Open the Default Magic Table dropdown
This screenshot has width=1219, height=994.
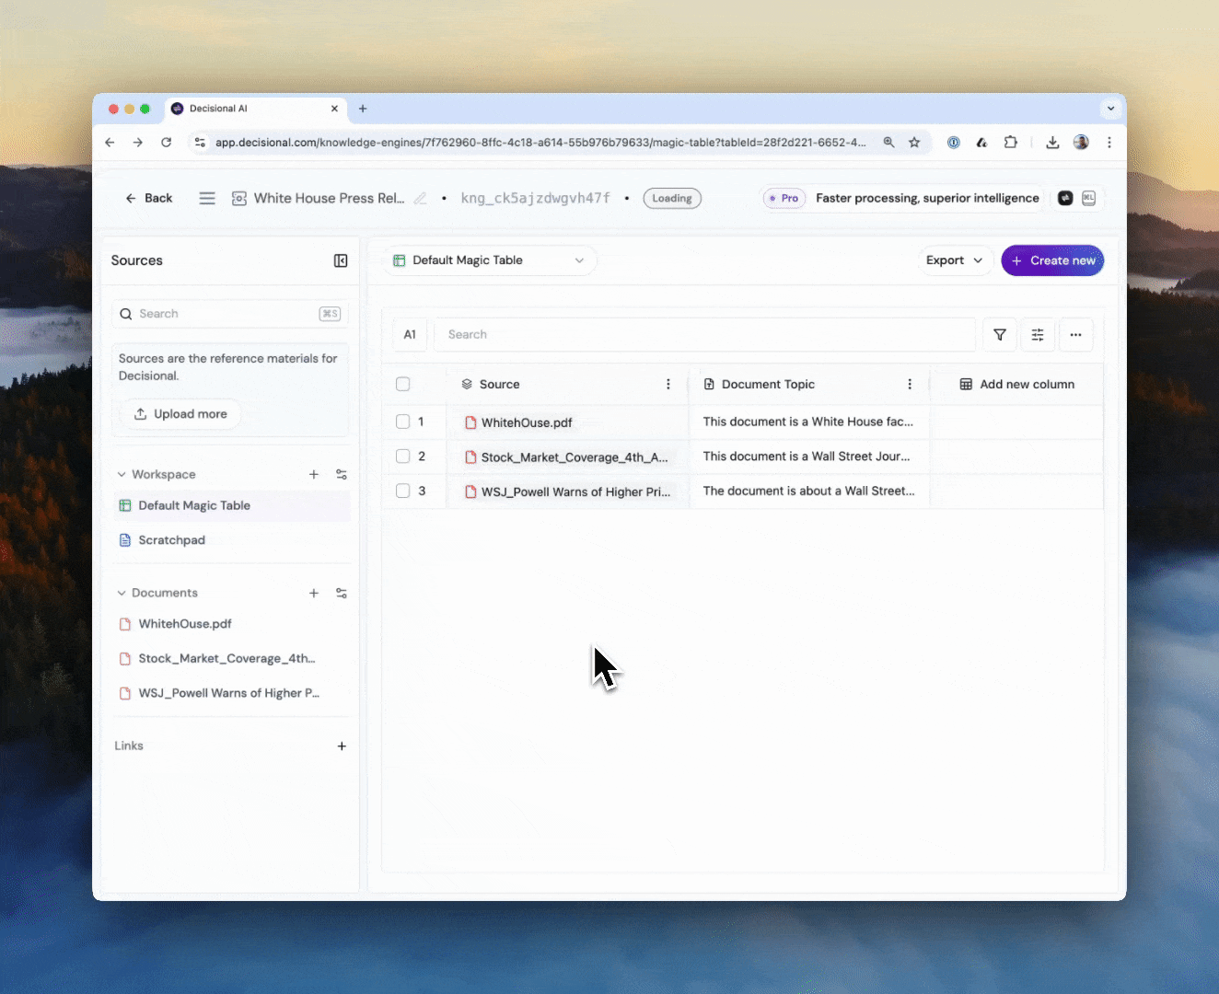pos(489,260)
